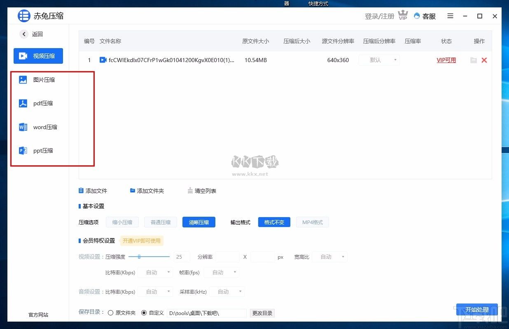Choose the 自定义 save directory option
This screenshot has height=329, width=509.
coord(145,313)
